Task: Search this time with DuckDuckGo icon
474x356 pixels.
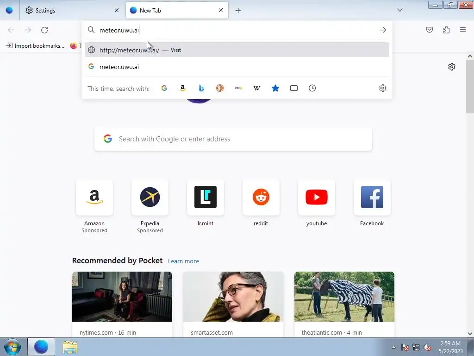Action: pos(220,88)
